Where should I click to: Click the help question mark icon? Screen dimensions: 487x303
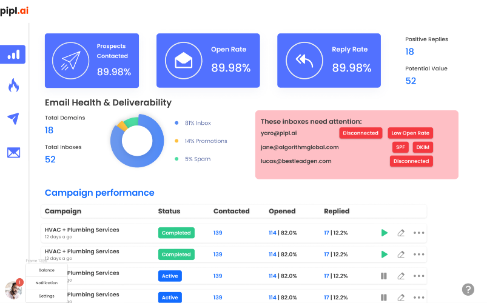tap(468, 290)
